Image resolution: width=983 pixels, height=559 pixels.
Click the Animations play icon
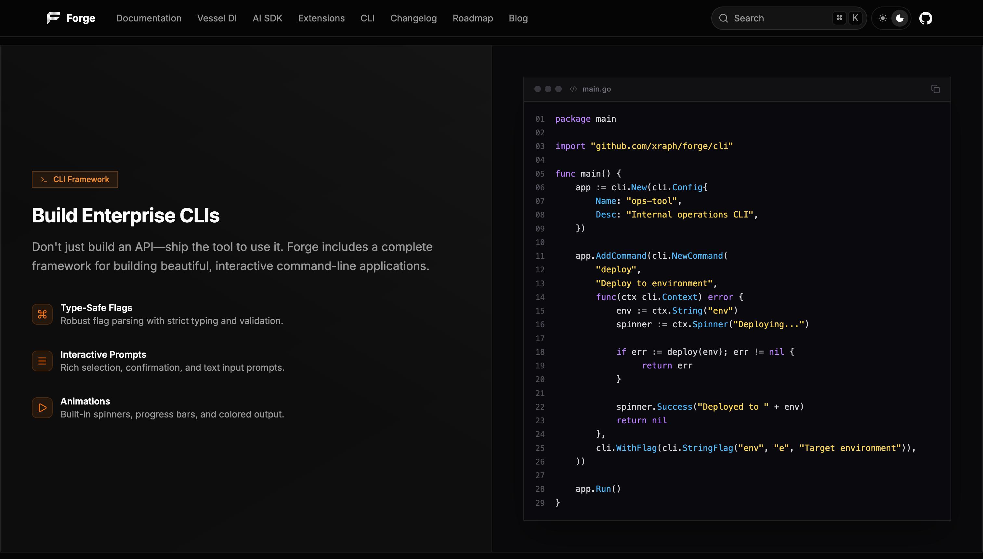click(42, 407)
